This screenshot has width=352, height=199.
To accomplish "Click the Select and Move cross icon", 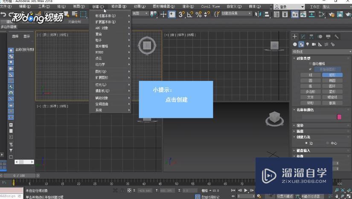I will [x=163, y=14].
